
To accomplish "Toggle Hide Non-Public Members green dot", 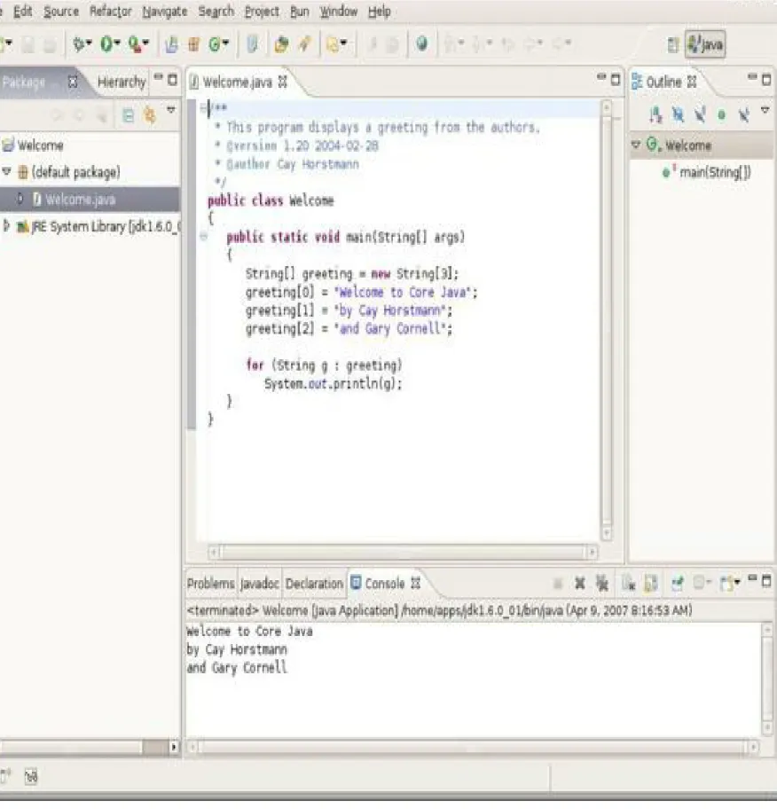I will [722, 115].
